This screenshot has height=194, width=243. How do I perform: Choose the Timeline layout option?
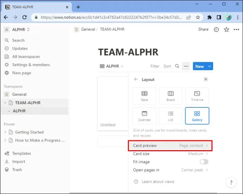pos(197,96)
